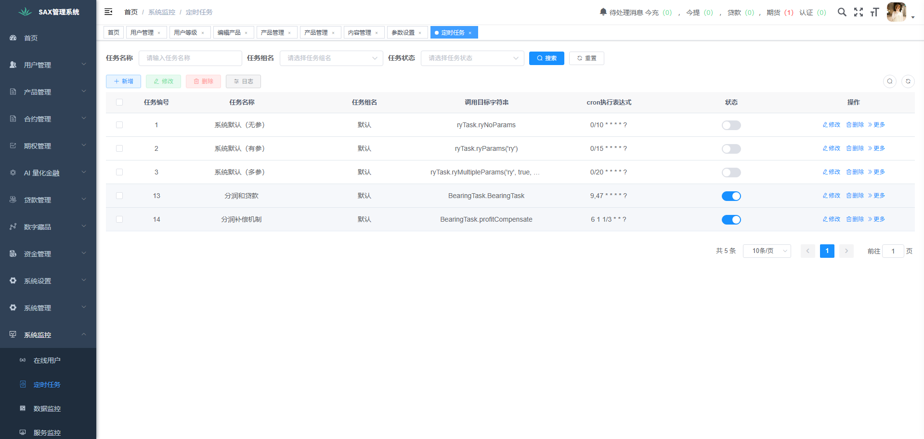Close the 定时任务 tab
This screenshot has height=439, width=924.
tap(470, 33)
